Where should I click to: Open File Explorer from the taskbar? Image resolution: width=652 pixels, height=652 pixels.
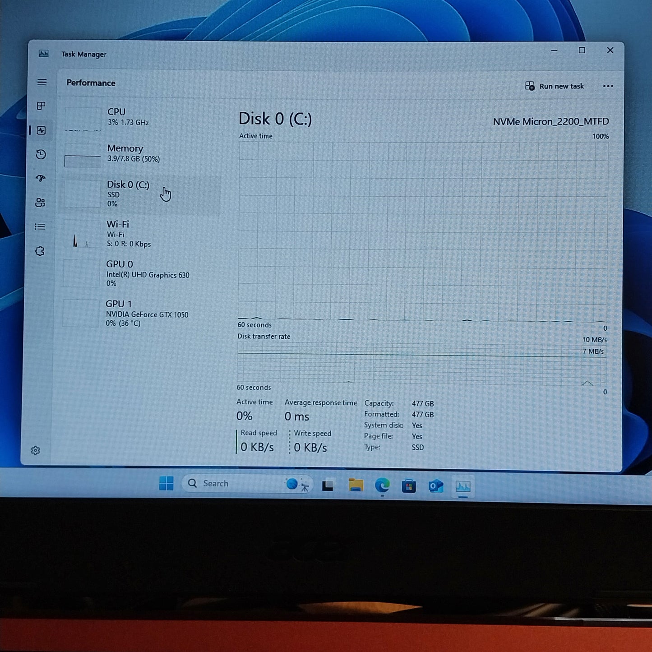[356, 485]
